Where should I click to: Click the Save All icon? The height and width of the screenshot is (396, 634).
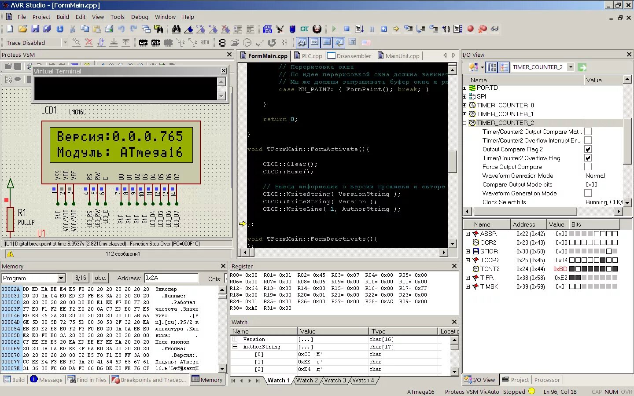pyautogui.click(x=47, y=29)
